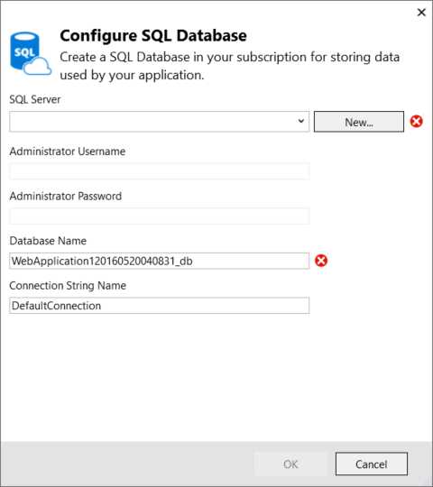The width and height of the screenshot is (433, 487).
Task: Select the Database Name text box
Action: [159, 261]
